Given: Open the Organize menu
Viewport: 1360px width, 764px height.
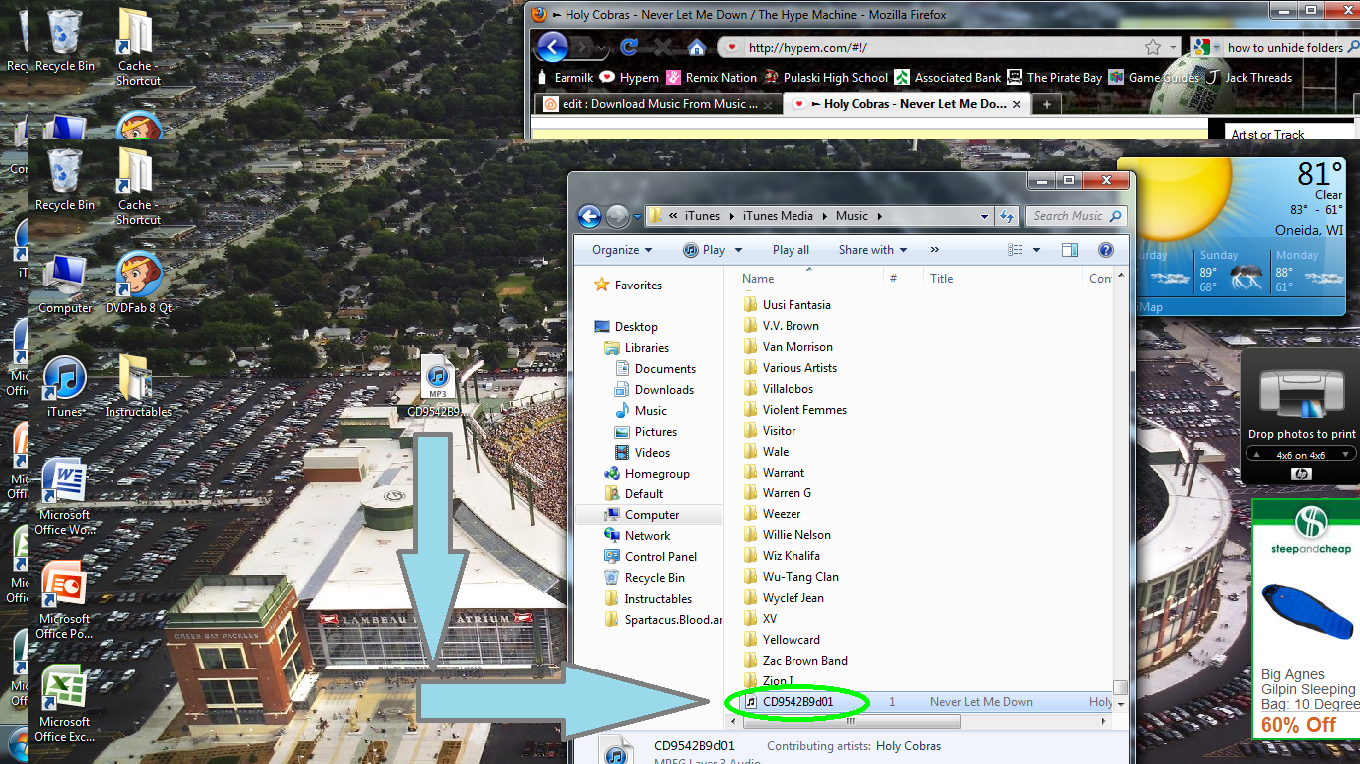Looking at the screenshot, I should tap(622, 250).
